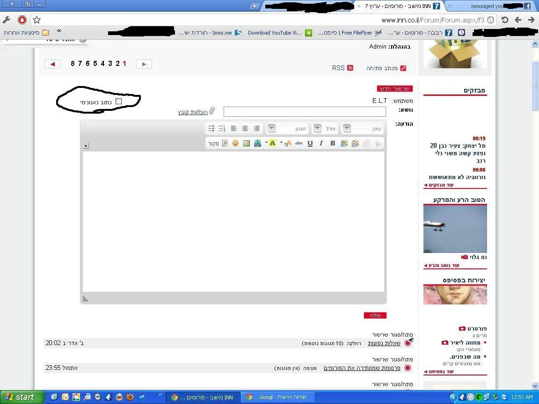The height and width of the screenshot is (404, 539).
Task: Check the write anonymously checkbox
Action: (118, 101)
